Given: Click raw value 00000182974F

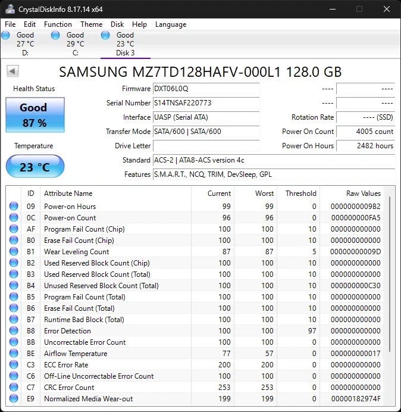Looking at the screenshot, I should pos(356,398).
